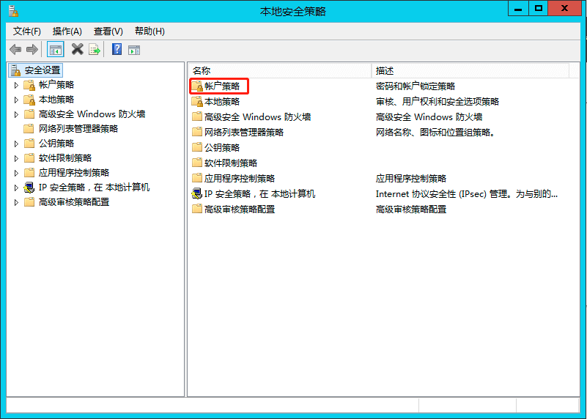The image size is (587, 419).
Task: Select 应用程序控制策略 row name in list
Action: 240,179
